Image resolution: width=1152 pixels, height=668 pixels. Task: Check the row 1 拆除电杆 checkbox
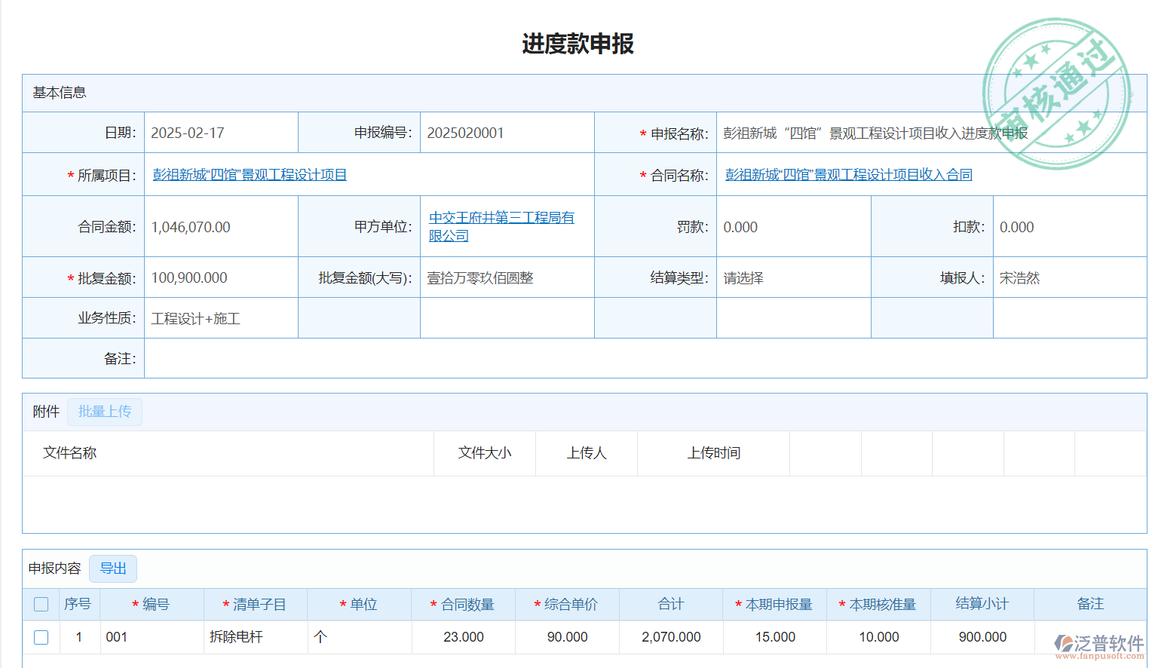coord(41,637)
